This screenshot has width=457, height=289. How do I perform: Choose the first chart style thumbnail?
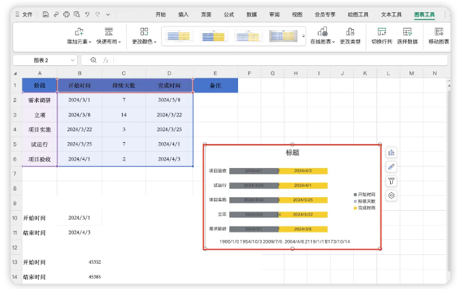pyautogui.click(x=179, y=36)
